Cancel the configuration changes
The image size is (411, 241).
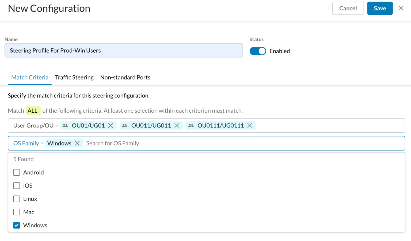348,8
